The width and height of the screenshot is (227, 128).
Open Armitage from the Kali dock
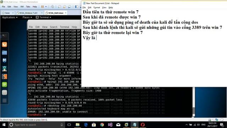[4, 68]
